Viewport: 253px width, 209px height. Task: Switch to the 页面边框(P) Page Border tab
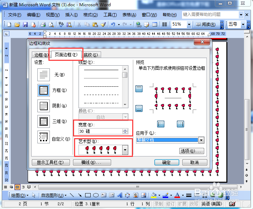click(66, 55)
